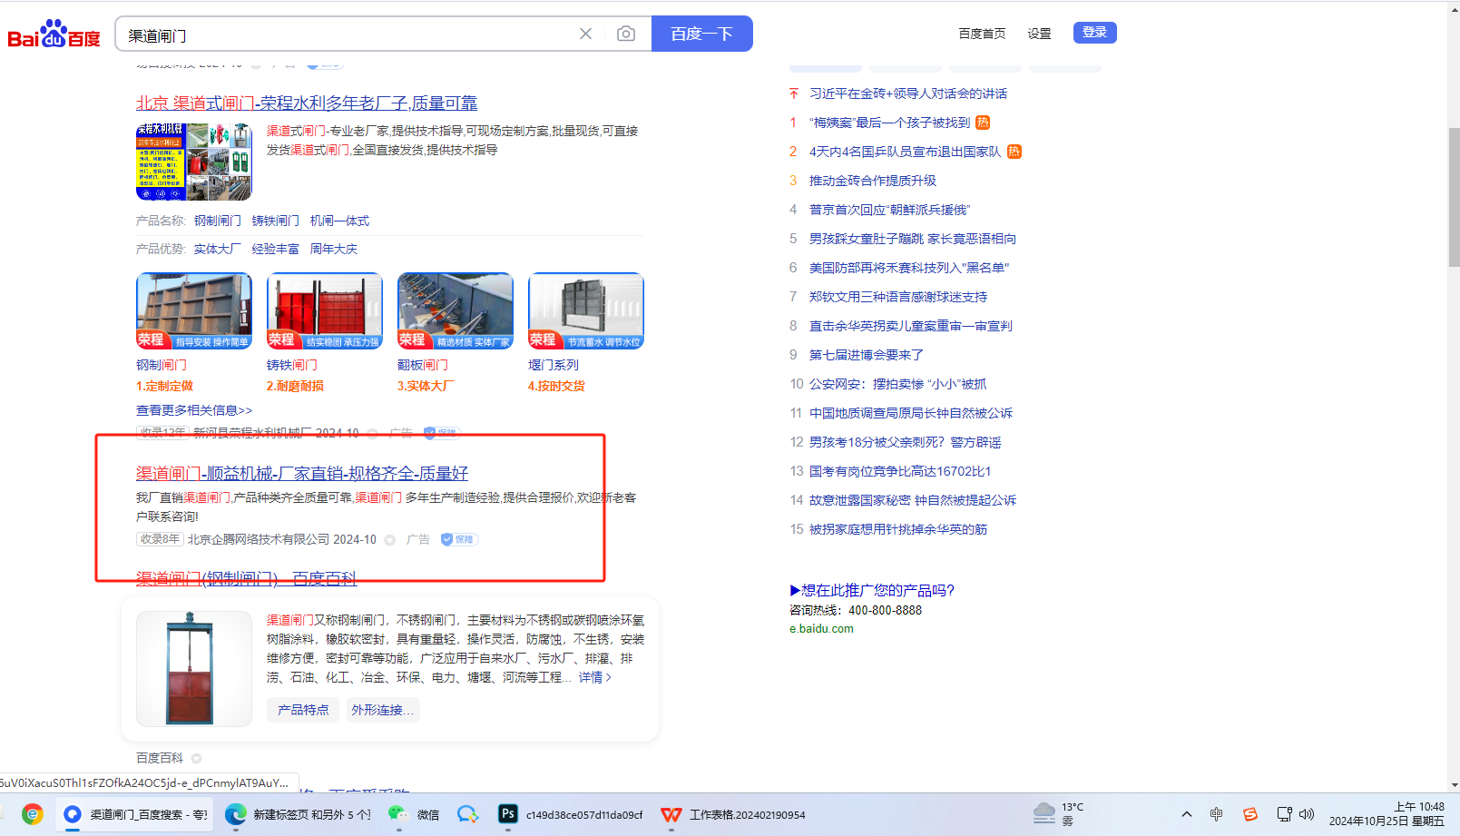Open hot search 郑钦文用三种语言感谢球迷支持
The height and width of the screenshot is (836, 1460).
tap(898, 297)
